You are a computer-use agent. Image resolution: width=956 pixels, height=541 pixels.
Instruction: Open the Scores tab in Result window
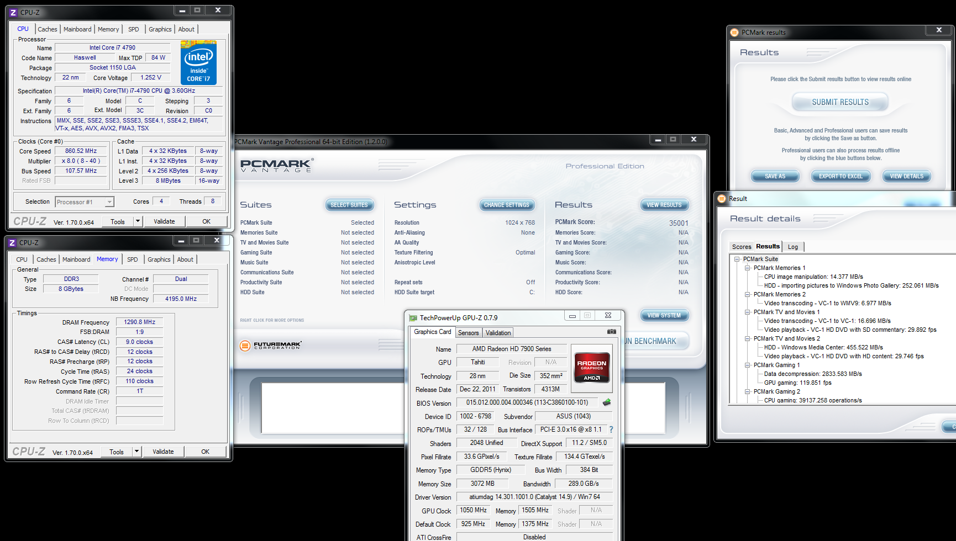(742, 247)
